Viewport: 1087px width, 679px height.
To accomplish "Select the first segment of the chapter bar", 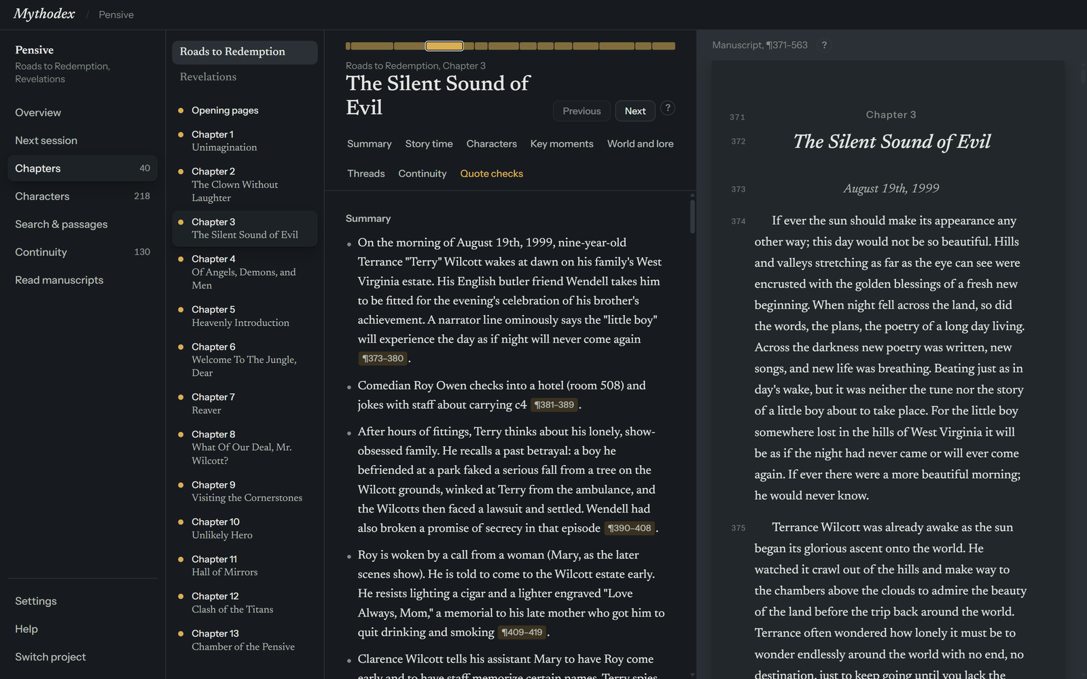I will click(x=348, y=46).
